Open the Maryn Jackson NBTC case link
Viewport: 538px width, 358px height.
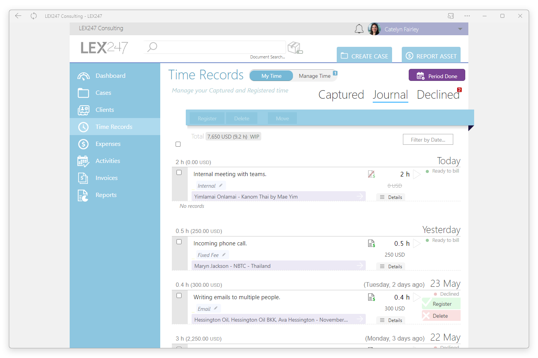click(x=278, y=266)
